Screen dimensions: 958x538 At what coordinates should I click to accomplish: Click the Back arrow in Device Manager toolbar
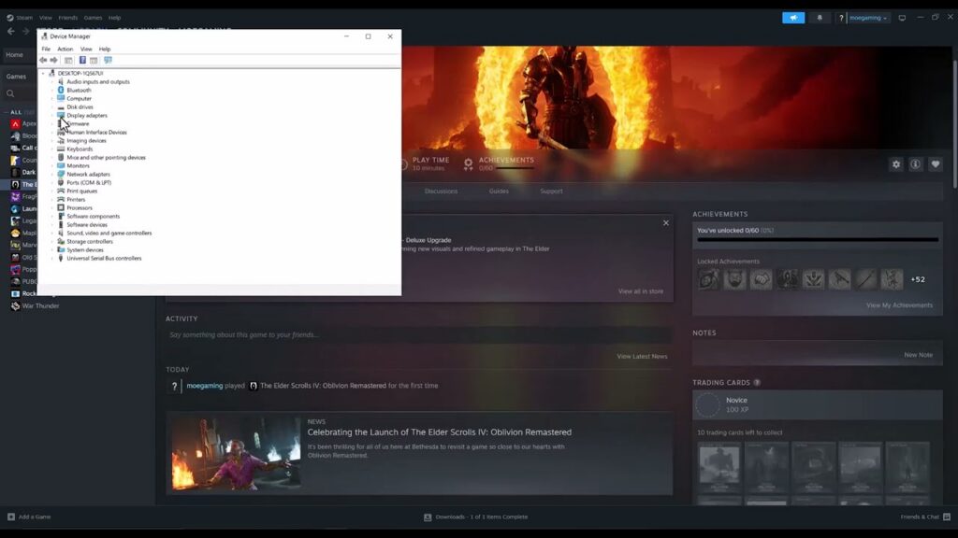43,61
